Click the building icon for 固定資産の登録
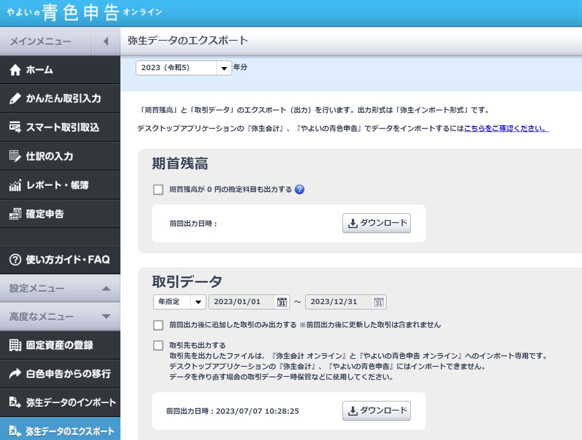Viewport: 582px width, 440px height. (x=16, y=345)
